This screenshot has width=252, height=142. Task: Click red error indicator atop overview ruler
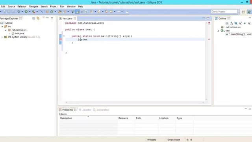coord(209,23)
